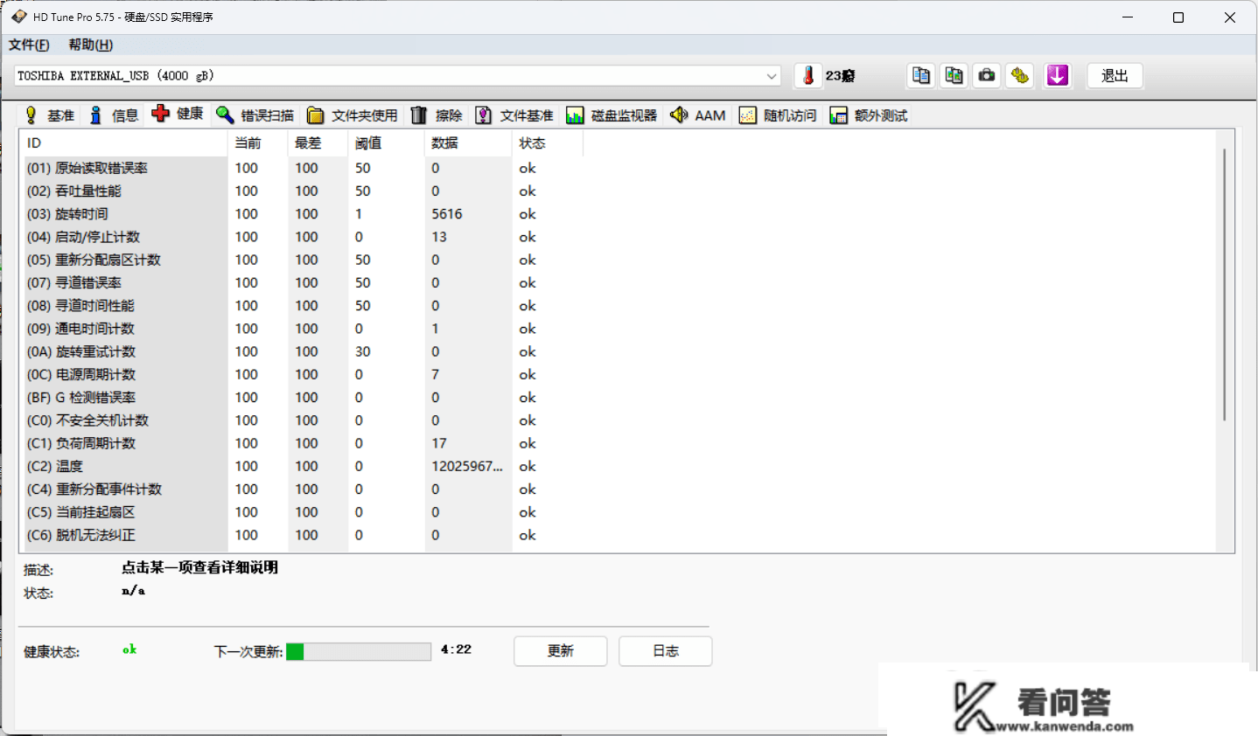Click the 额外测试 extra tests icon

[838, 115]
